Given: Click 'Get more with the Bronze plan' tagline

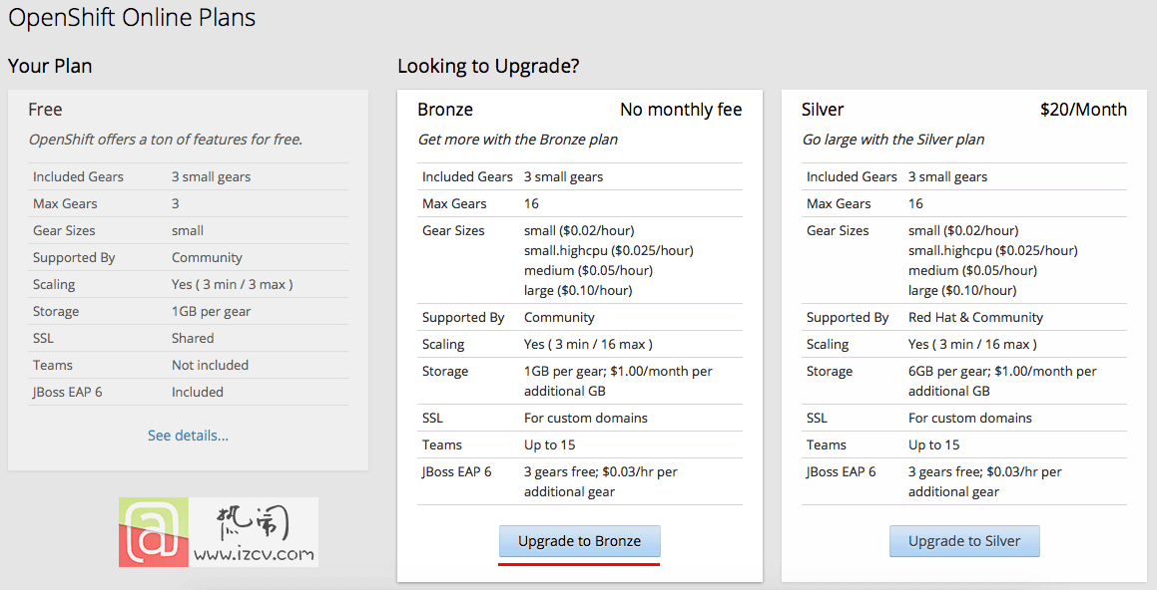Looking at the screenshot, I should pyautogui.click(x=518, y=140).
